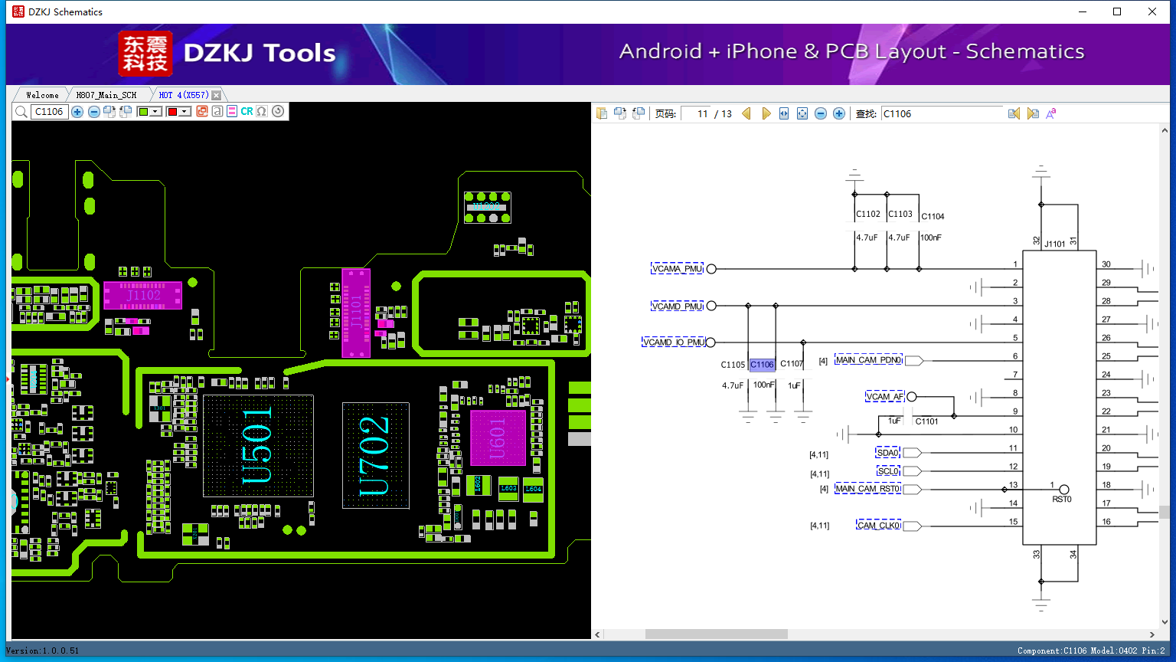
Task: Go to the previous schematic page
Action: point(746,113)
